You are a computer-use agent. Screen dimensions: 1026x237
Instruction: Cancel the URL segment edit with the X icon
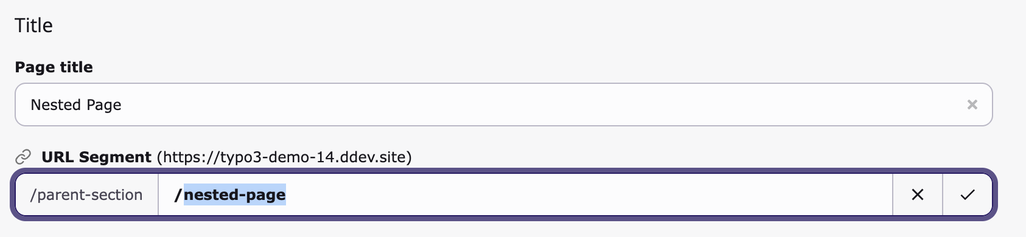pos(918,194)
